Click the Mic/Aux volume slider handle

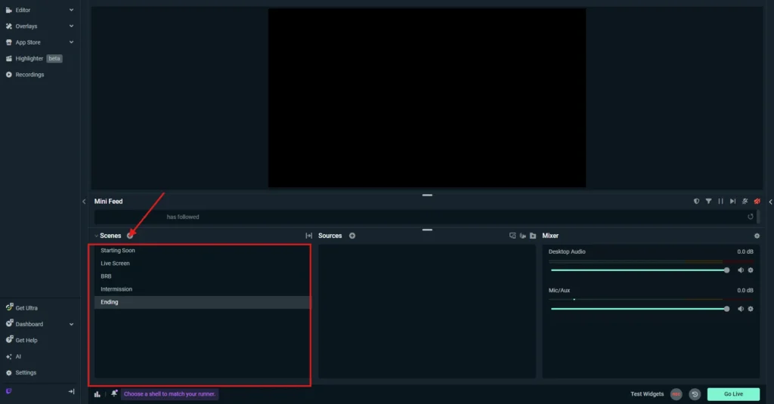click(x=727, y=309)
